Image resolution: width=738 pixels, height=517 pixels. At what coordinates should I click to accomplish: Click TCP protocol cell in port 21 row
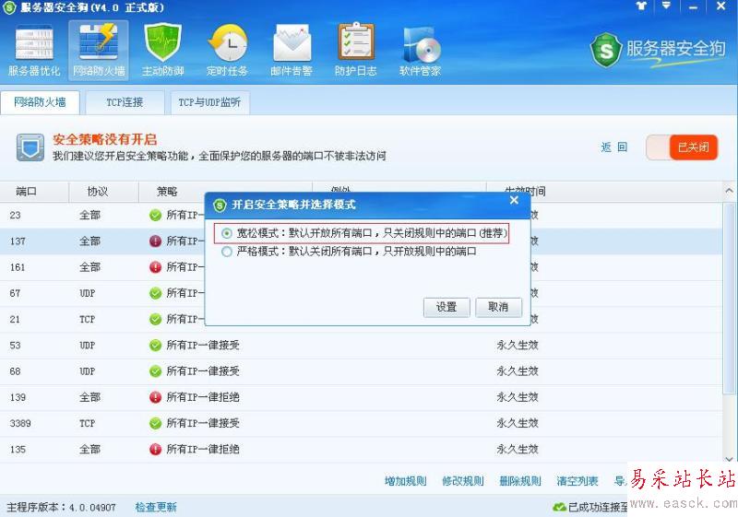(87, 319)
